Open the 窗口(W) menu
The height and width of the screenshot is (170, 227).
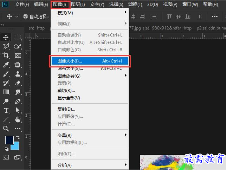point(190,5)
